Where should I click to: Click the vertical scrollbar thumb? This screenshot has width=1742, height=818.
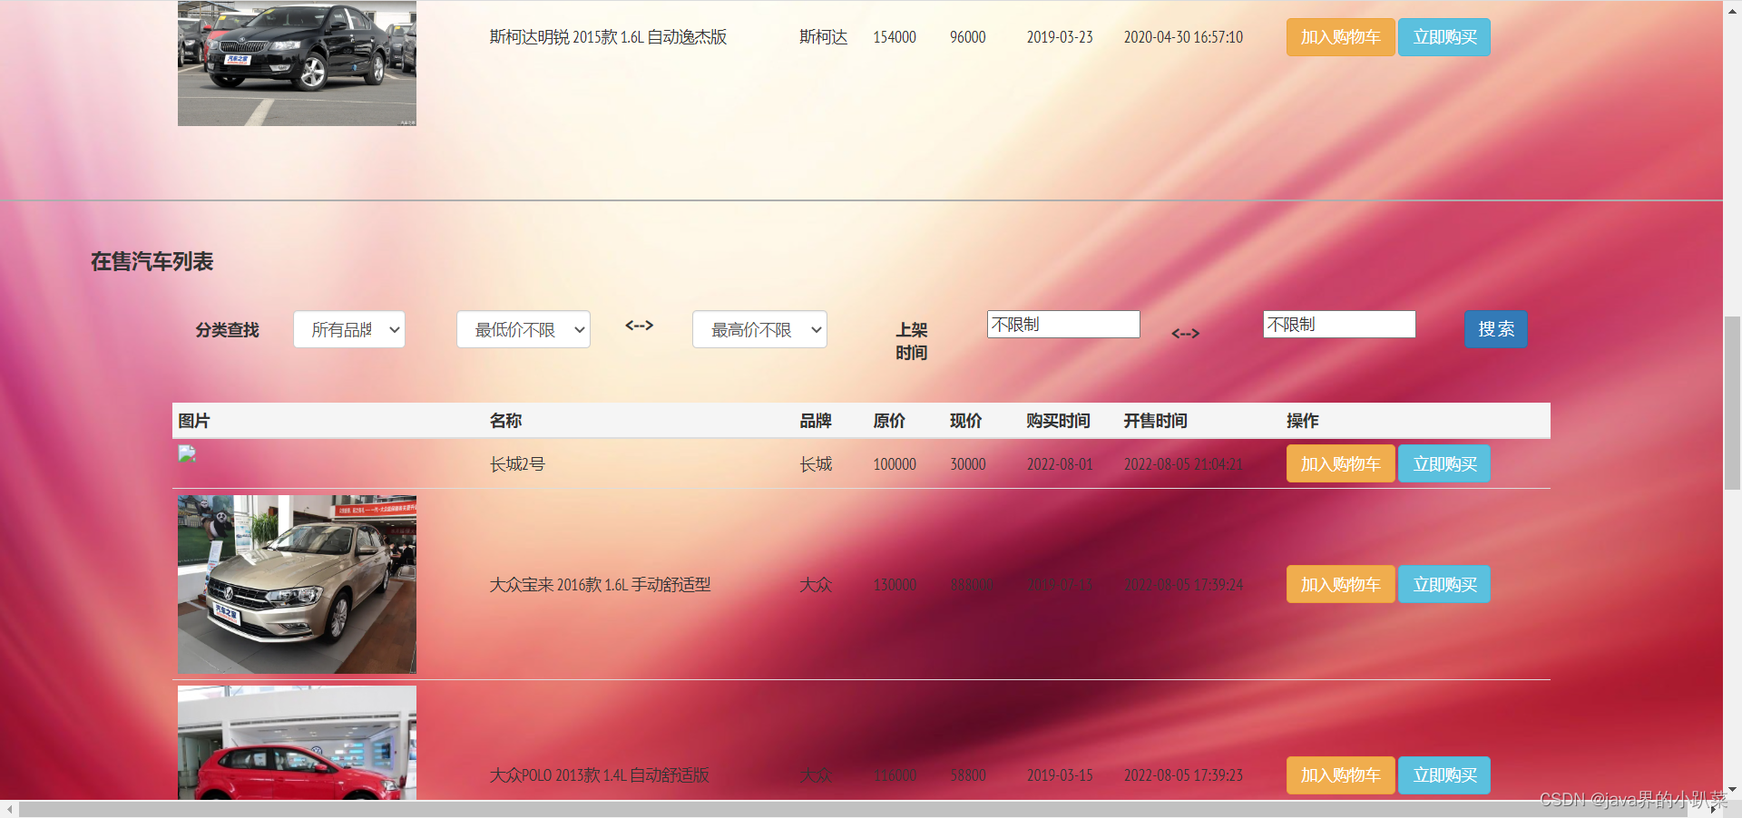coord(1732,404)
